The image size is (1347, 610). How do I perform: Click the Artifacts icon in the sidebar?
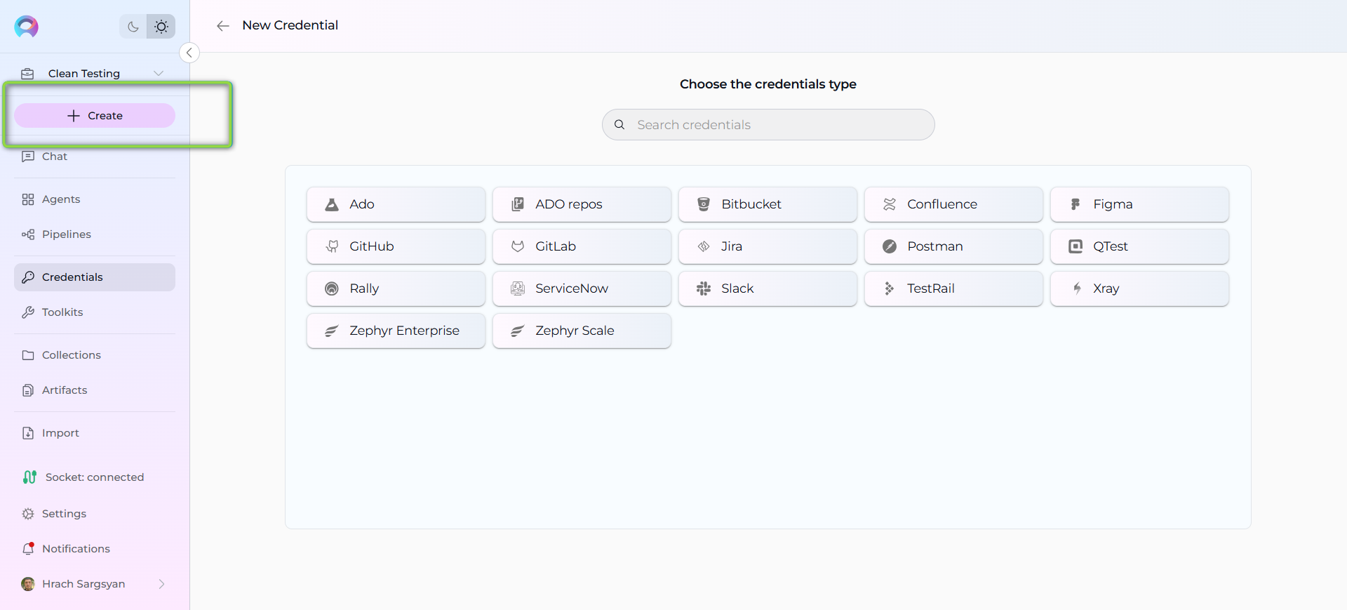coord(28,390)
